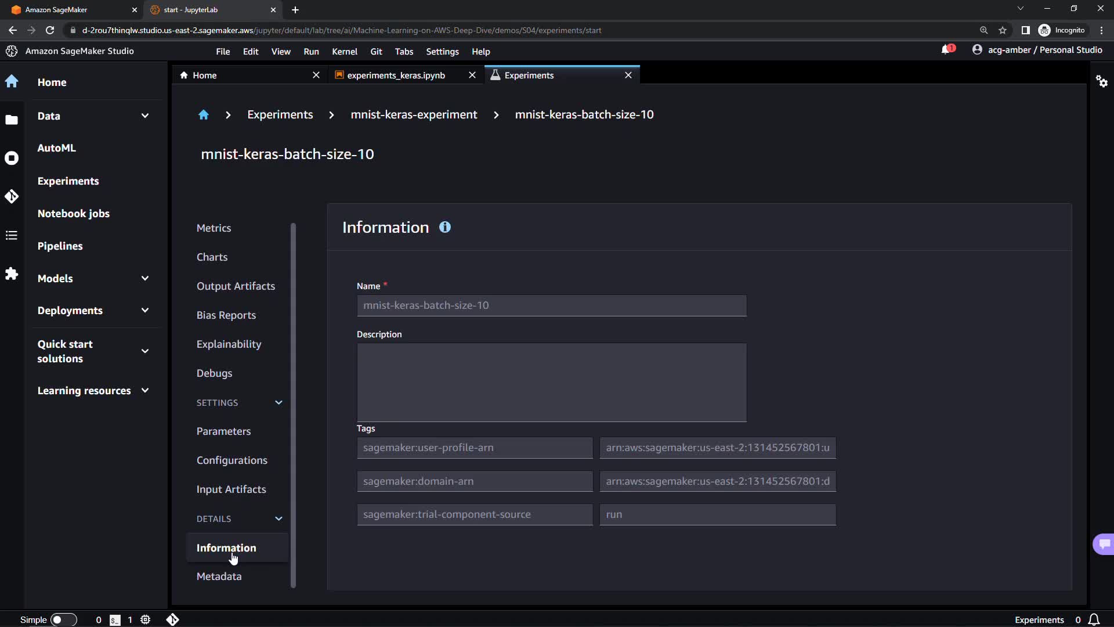The height and width of the screenshot is (627, 1114).
Task: Open the chat feedback bubble
Action: pyautogui.click(x=1104, y=544)
